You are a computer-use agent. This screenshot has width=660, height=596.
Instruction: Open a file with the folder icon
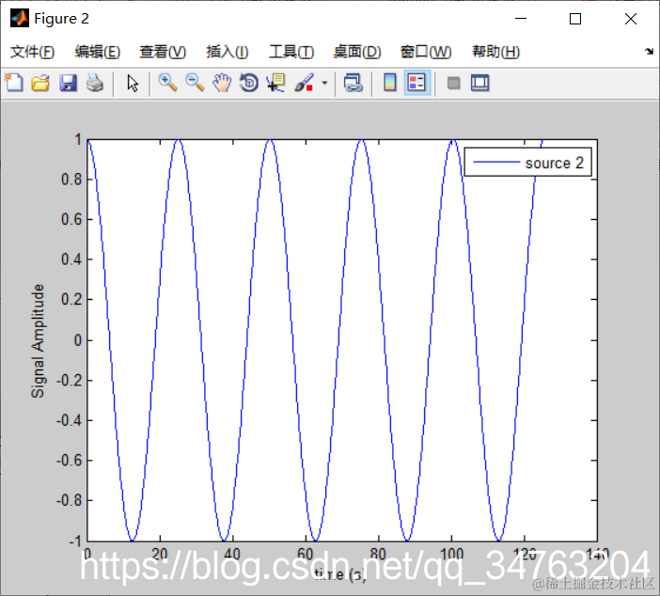point(40,83)
